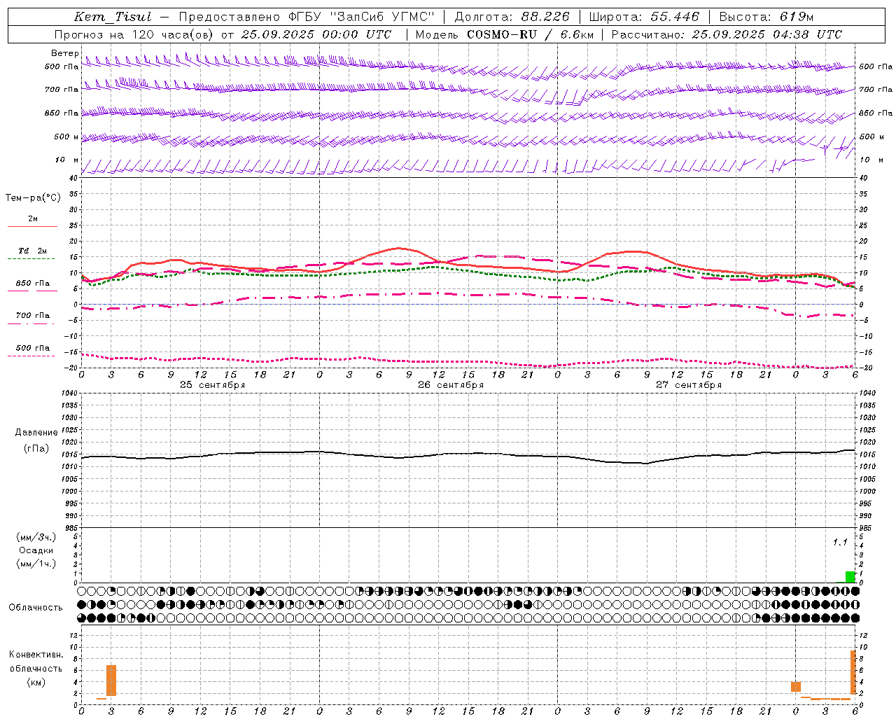Click the 25 сентября date label
The image size is (896, 717).
(213, 385)
